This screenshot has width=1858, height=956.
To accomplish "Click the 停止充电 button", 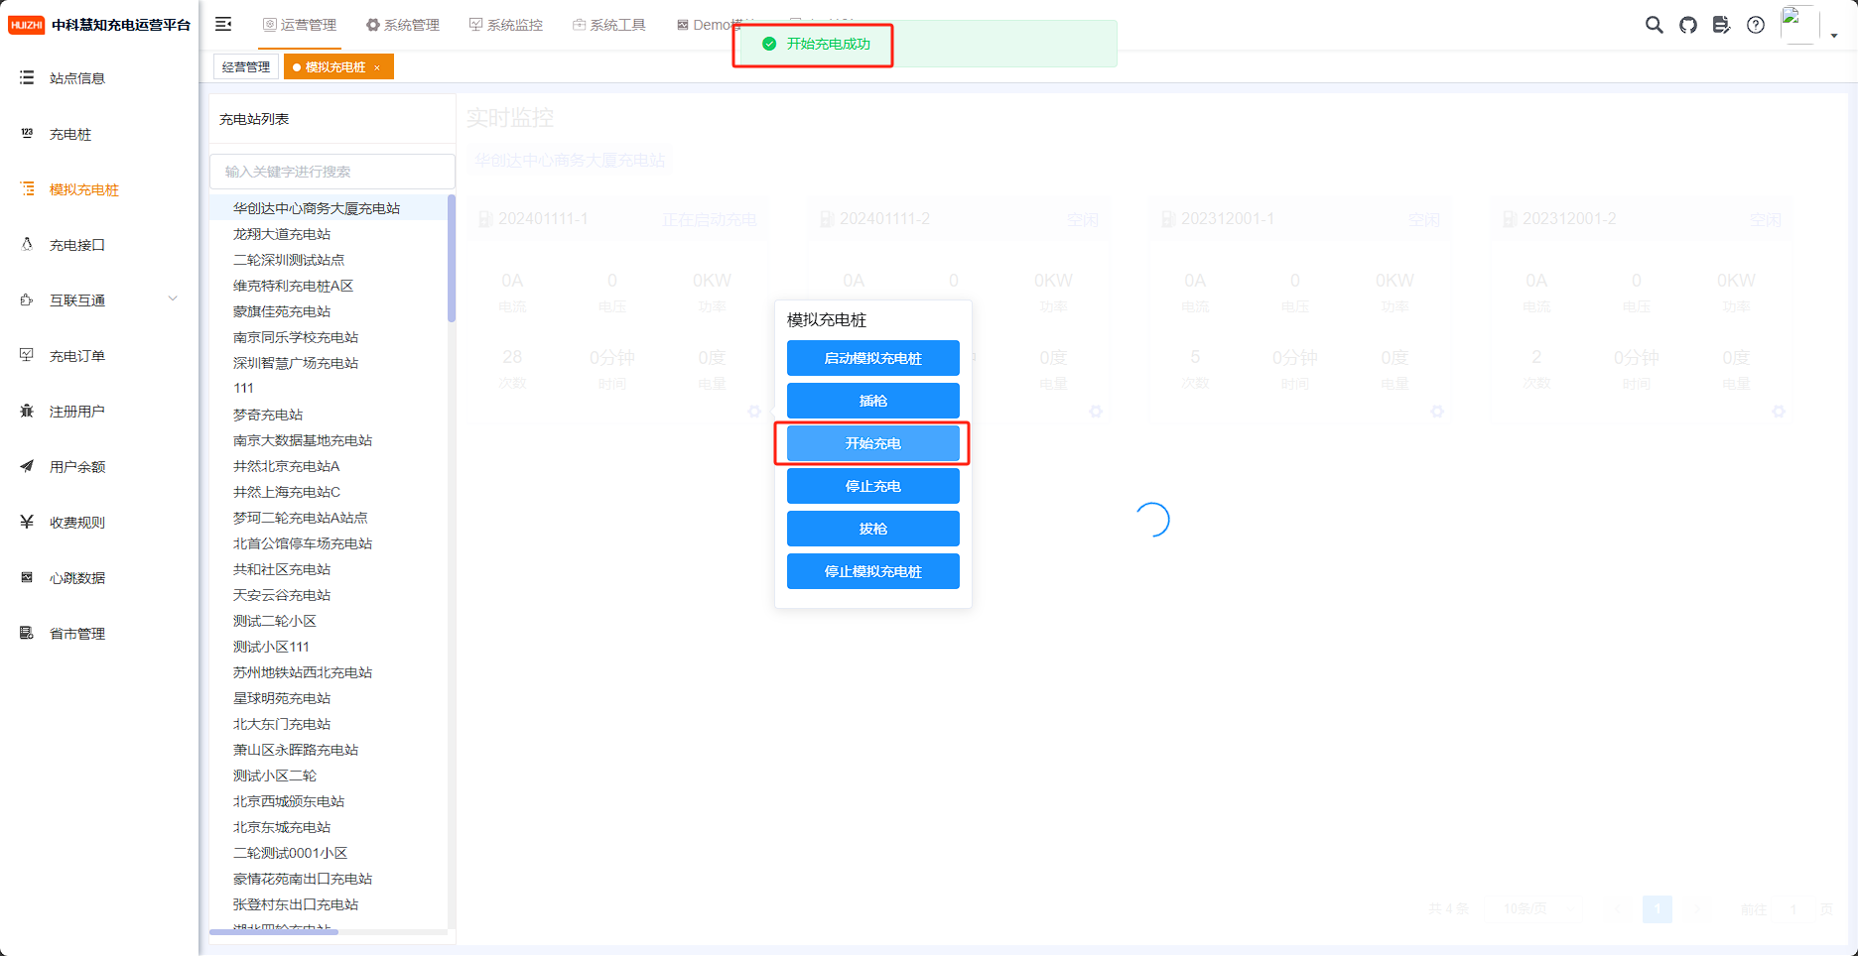I will [x=873, y=486].
